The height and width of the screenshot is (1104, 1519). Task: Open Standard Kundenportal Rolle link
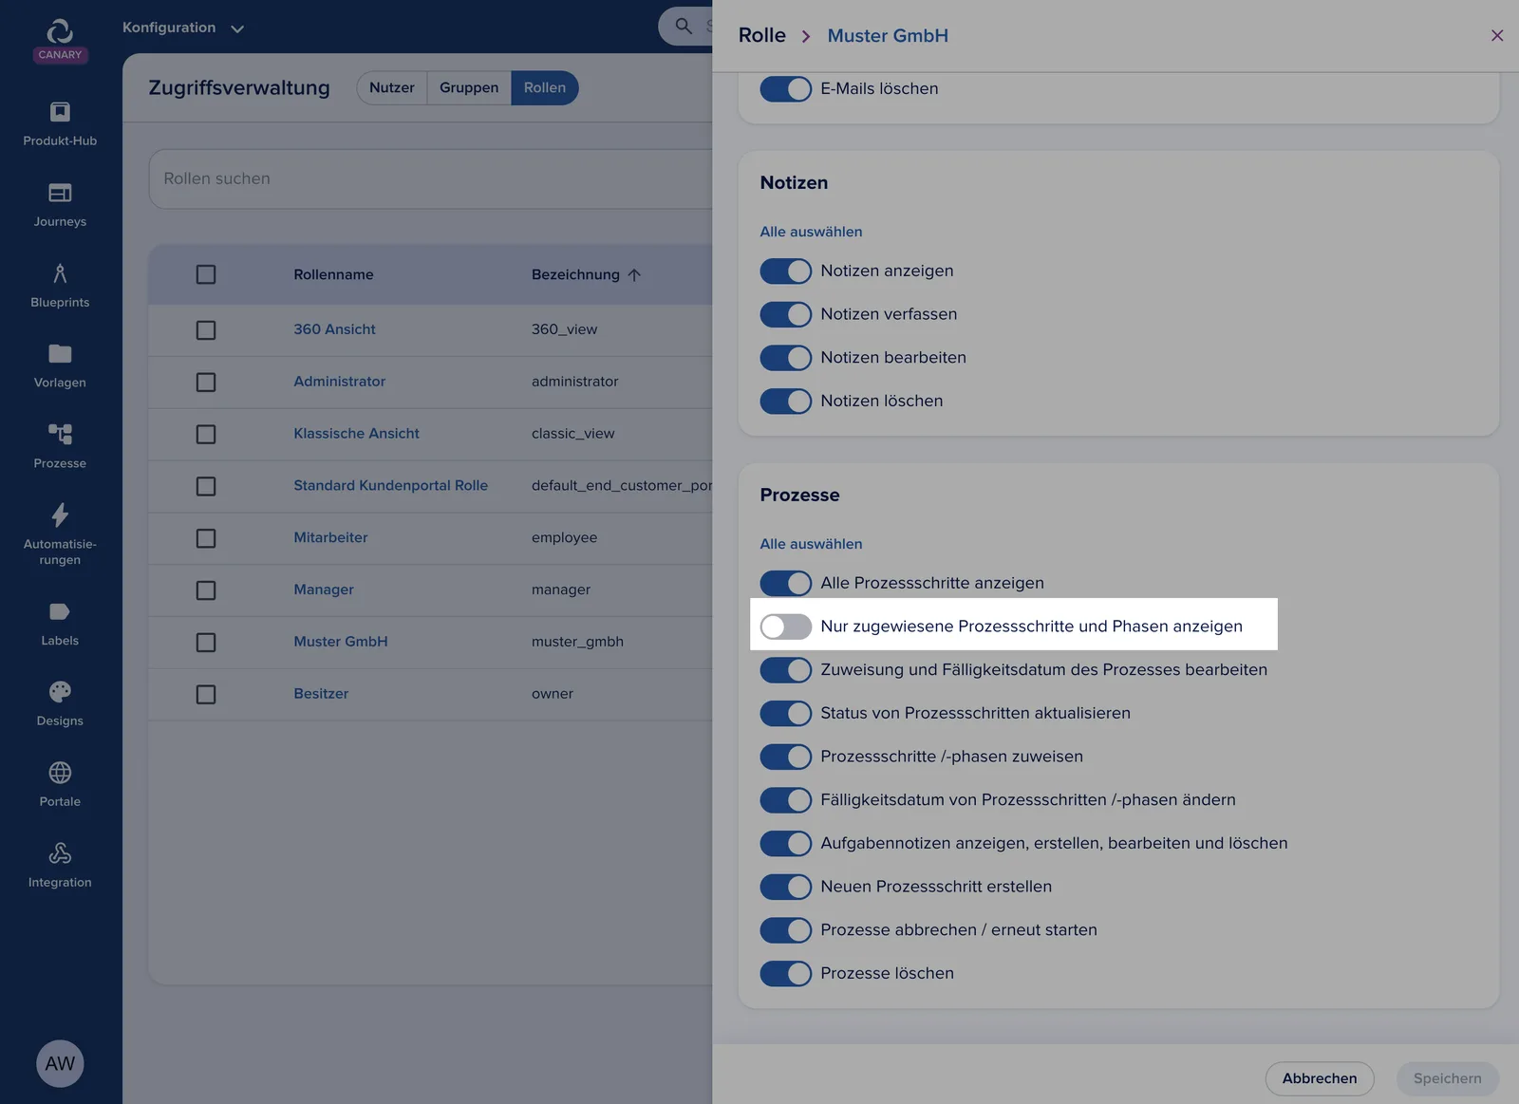pos(390,486)
